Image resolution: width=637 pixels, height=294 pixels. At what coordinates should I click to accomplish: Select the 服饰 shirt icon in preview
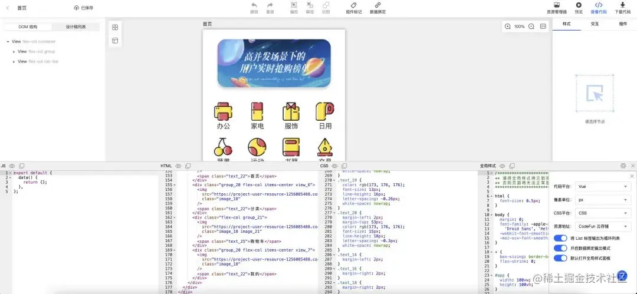(291, 111)
